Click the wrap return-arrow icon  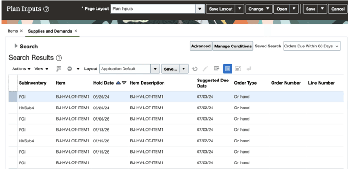pos(249,69)
